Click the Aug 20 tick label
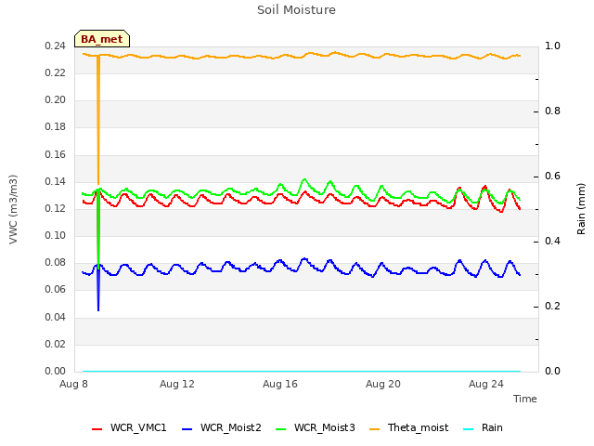The width and height of the screenshot is (594, 446). [383, 384]
